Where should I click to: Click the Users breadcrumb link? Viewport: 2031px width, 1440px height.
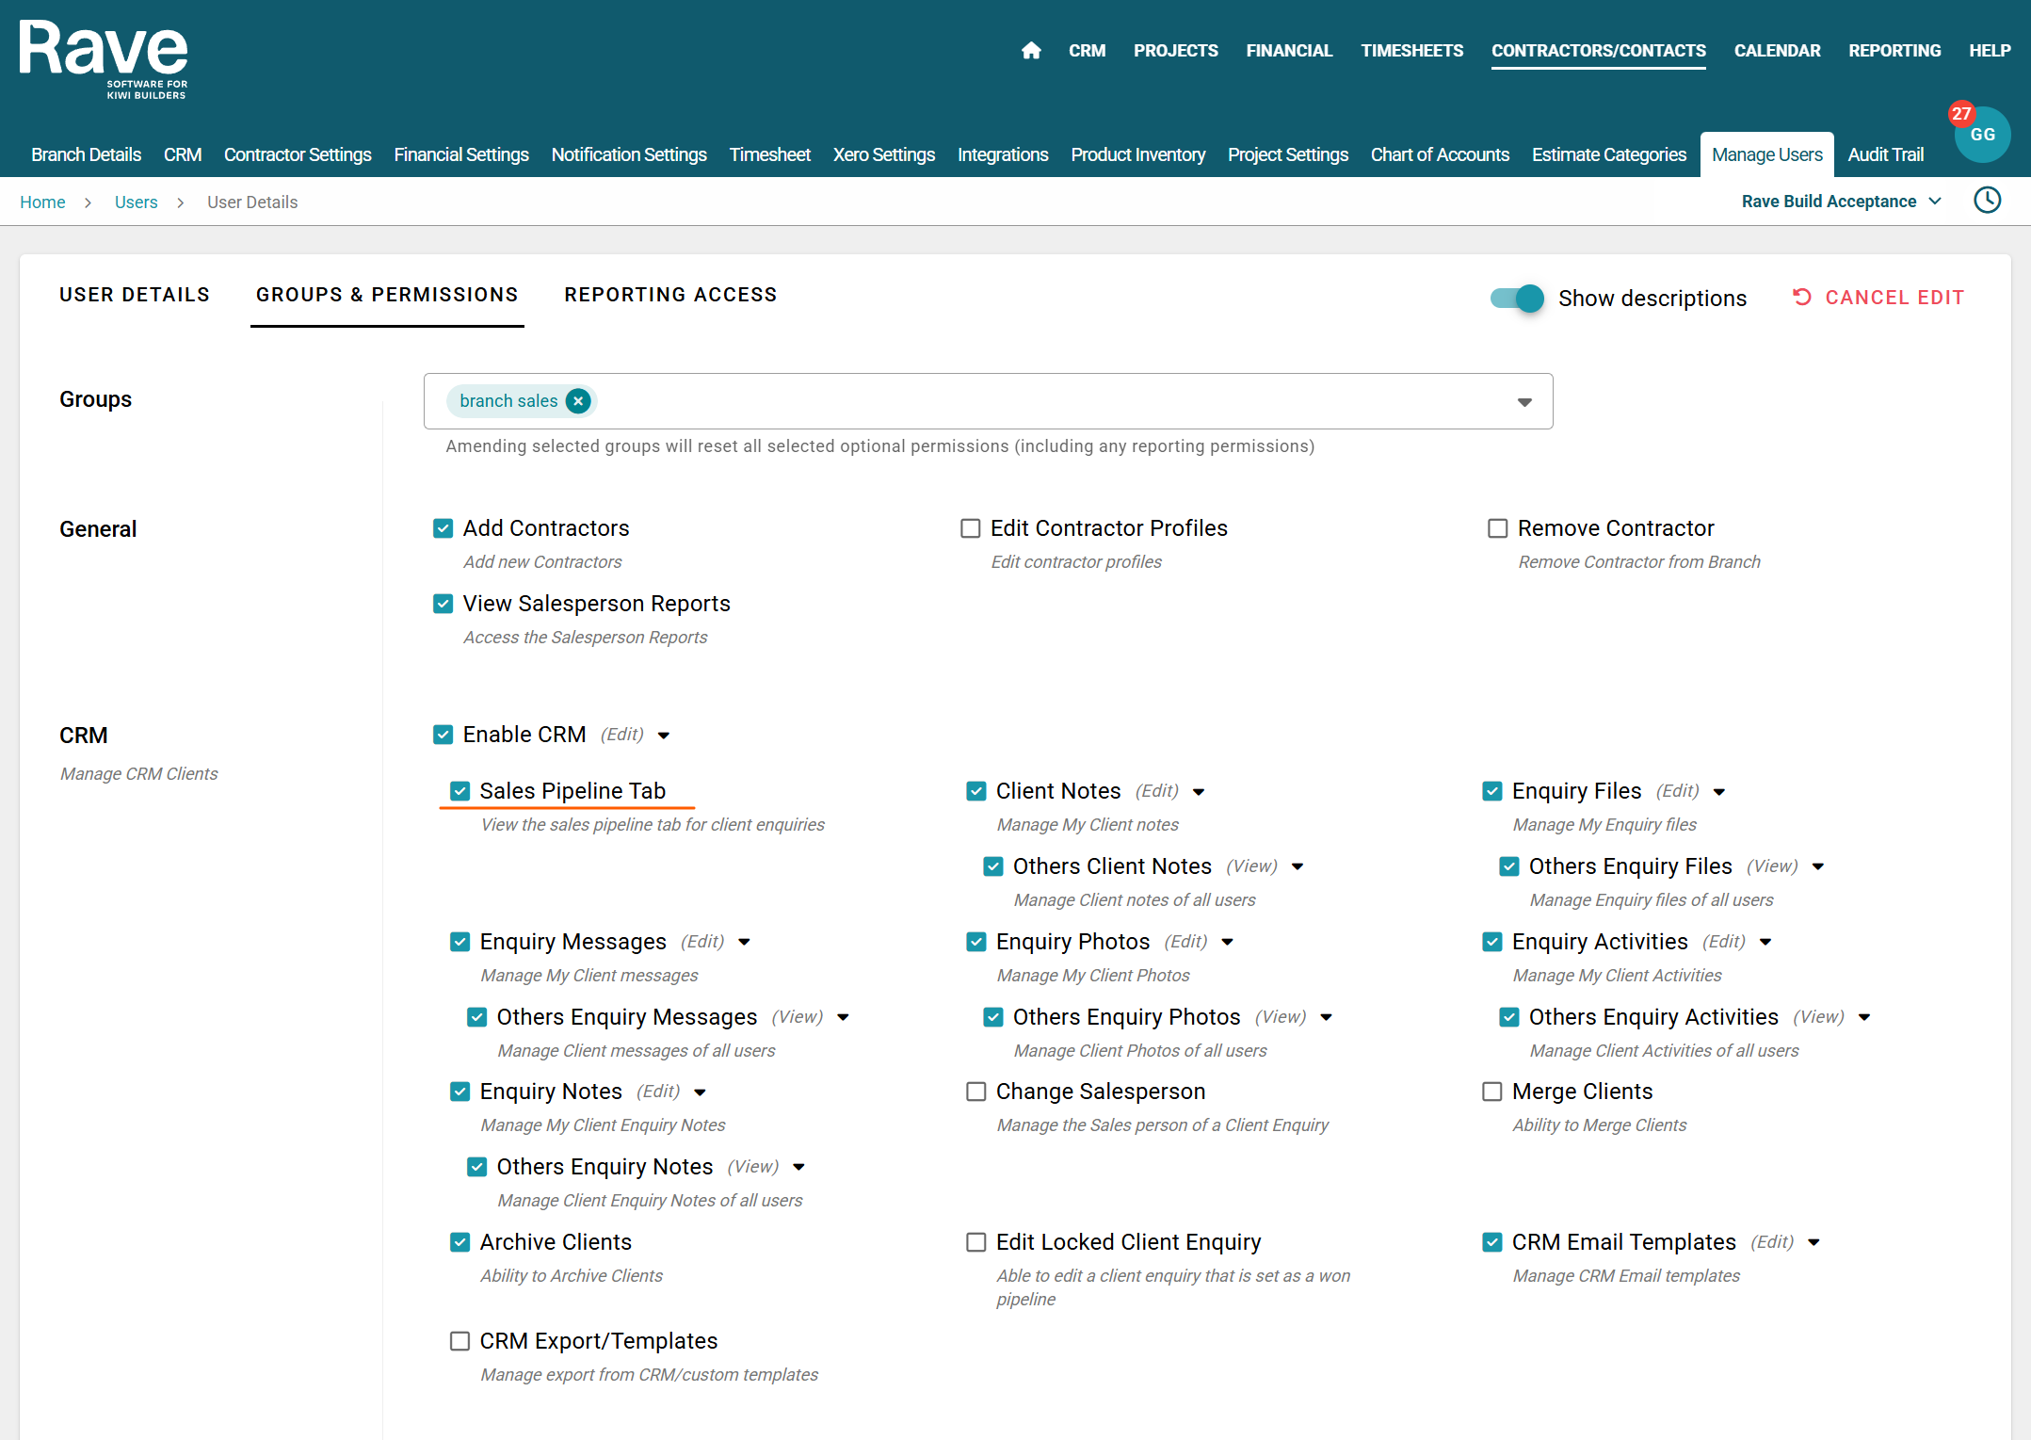coord(136,202)
